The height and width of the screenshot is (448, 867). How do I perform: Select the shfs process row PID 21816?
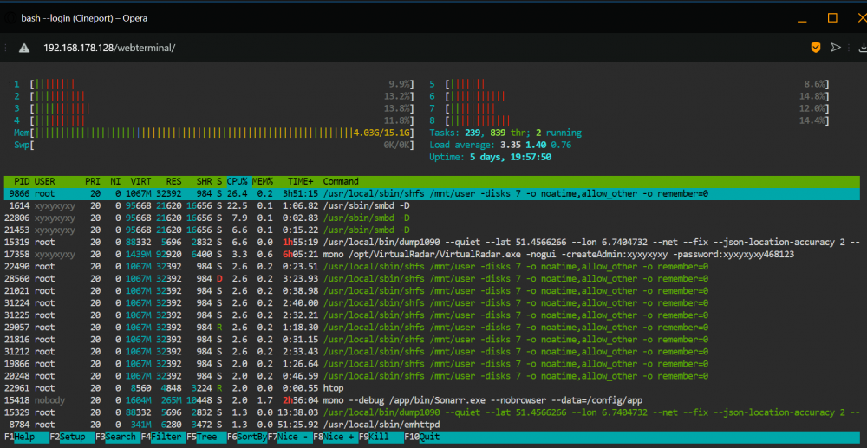coord(432,339)
